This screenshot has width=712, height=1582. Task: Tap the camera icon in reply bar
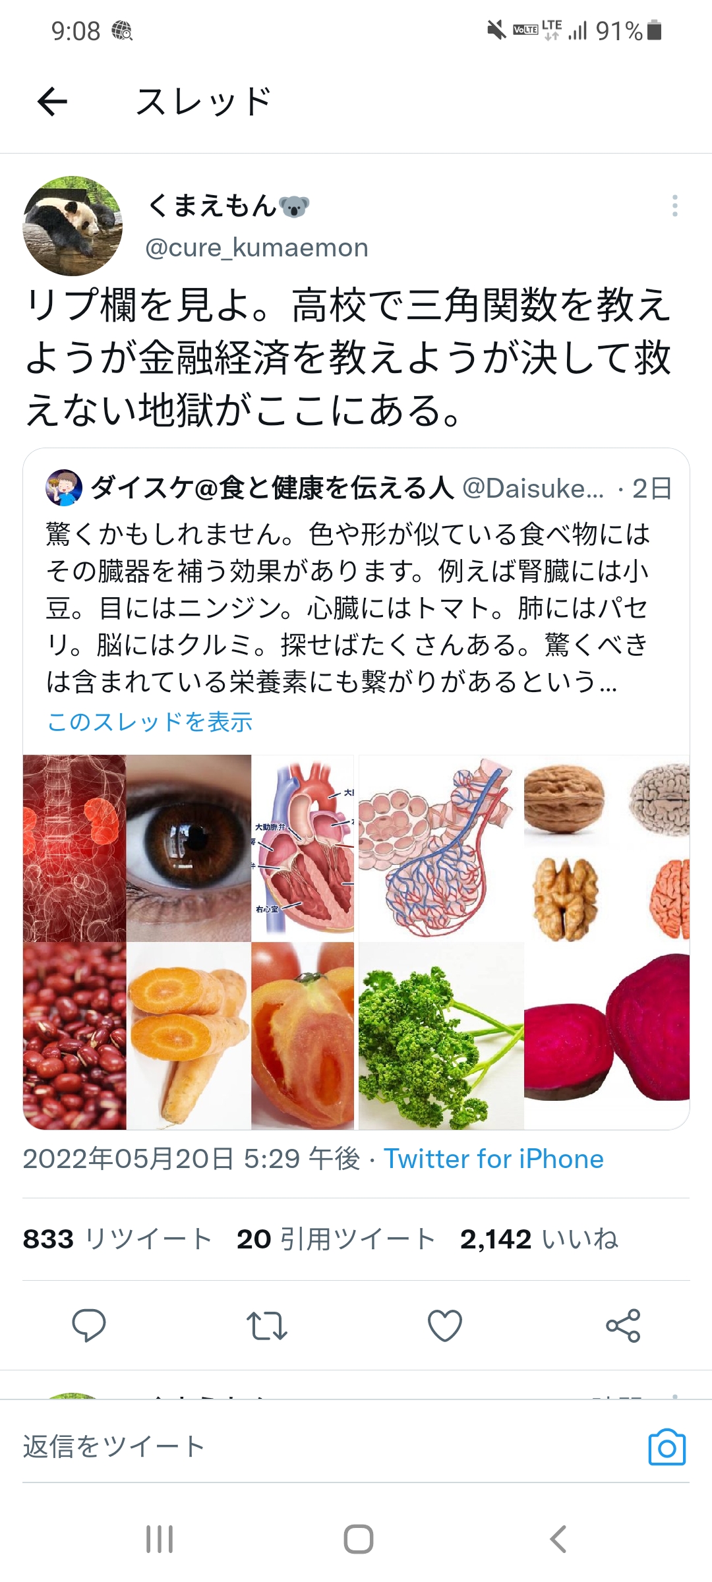click(x=667, y=1448)
